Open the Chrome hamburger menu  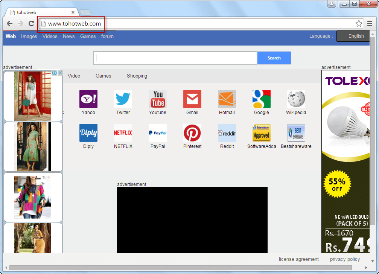[x=370, y=23]
